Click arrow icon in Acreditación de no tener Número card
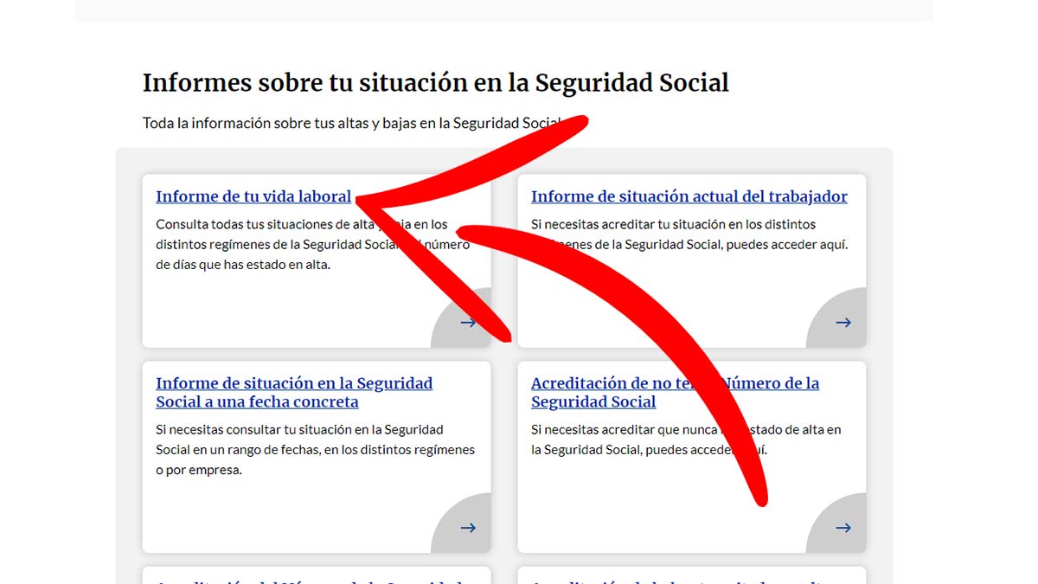Screen dimensions: 1038x584 coord(843,528)
